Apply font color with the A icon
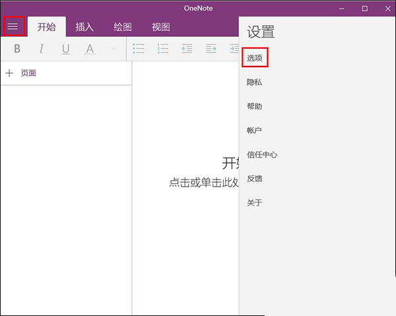This screenshot has width=396, height=316. [90, 49]
